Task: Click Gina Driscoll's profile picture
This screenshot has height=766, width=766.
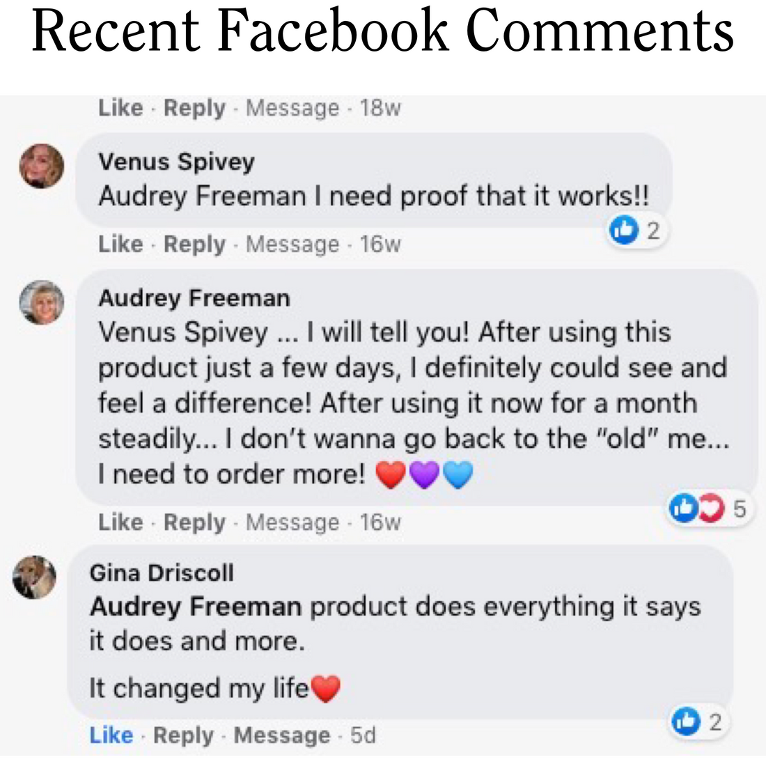Action: coord(33,577)
